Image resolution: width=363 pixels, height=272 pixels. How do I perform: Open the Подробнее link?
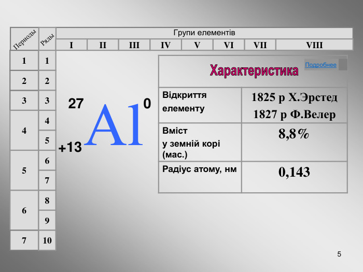click(320, 65)
